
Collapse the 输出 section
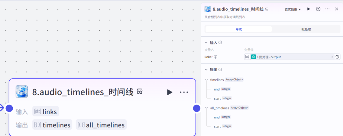[x=206, y=70]
